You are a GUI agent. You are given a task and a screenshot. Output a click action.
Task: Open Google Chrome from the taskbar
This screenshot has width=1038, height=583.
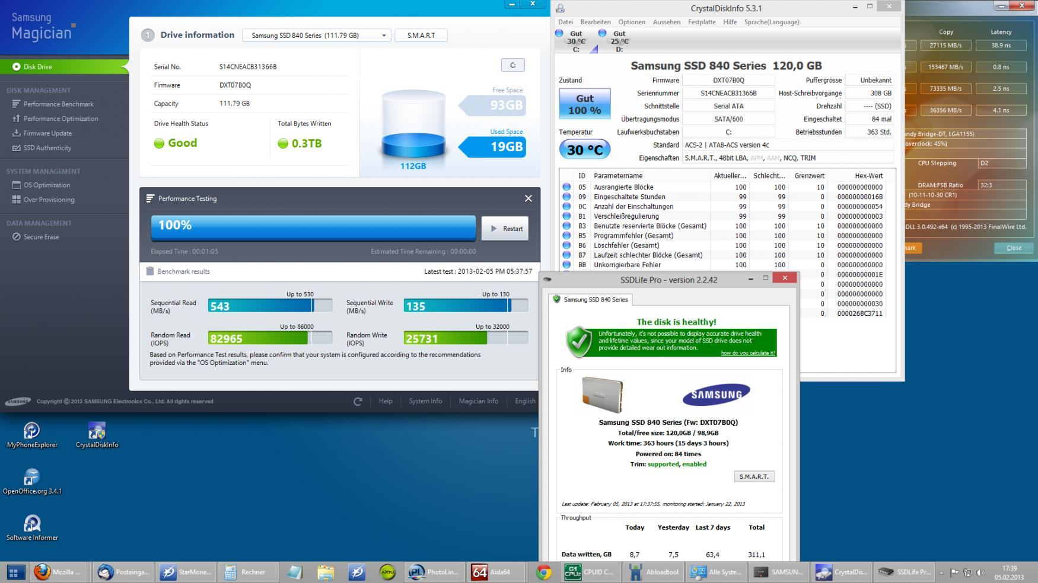(543, 572)
